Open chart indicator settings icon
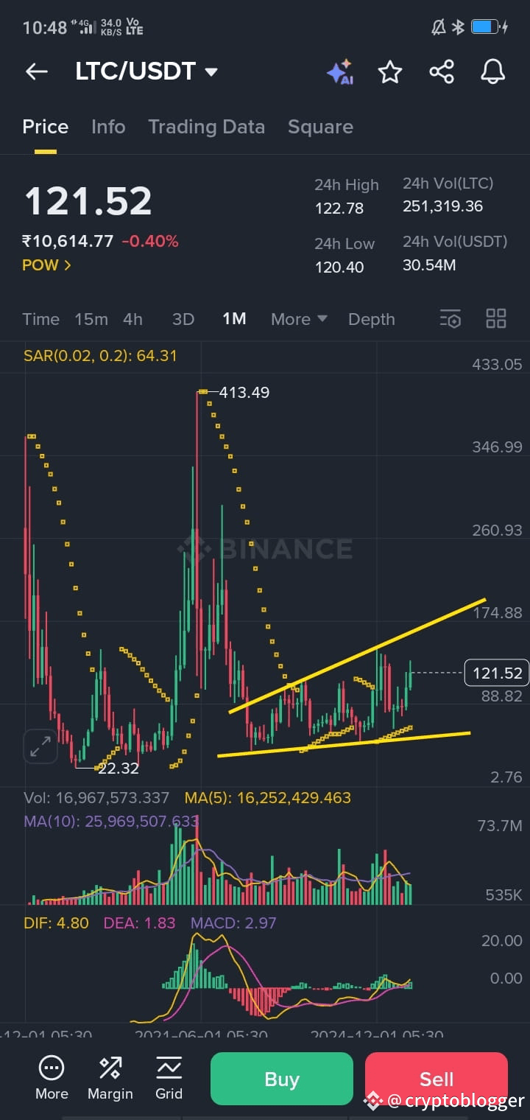This screenshot has height=1120, width=530. point(450,319)
